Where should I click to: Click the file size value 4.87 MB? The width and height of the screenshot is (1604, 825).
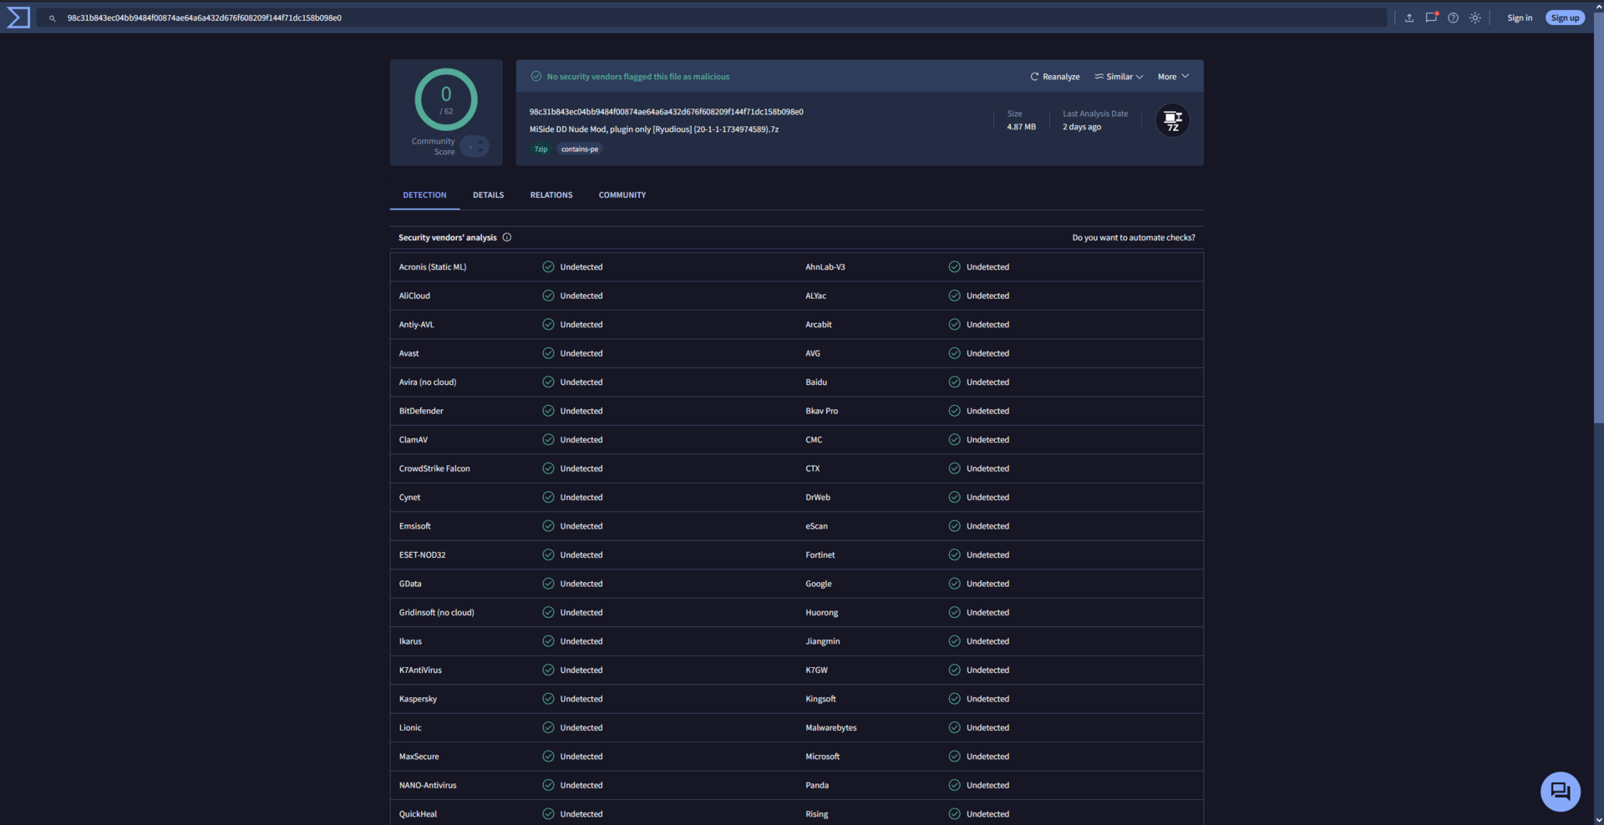click(1021, 127)
